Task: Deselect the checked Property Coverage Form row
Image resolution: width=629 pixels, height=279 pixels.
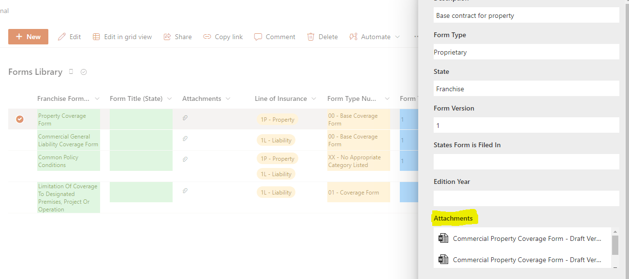Action: coord(19,119)
